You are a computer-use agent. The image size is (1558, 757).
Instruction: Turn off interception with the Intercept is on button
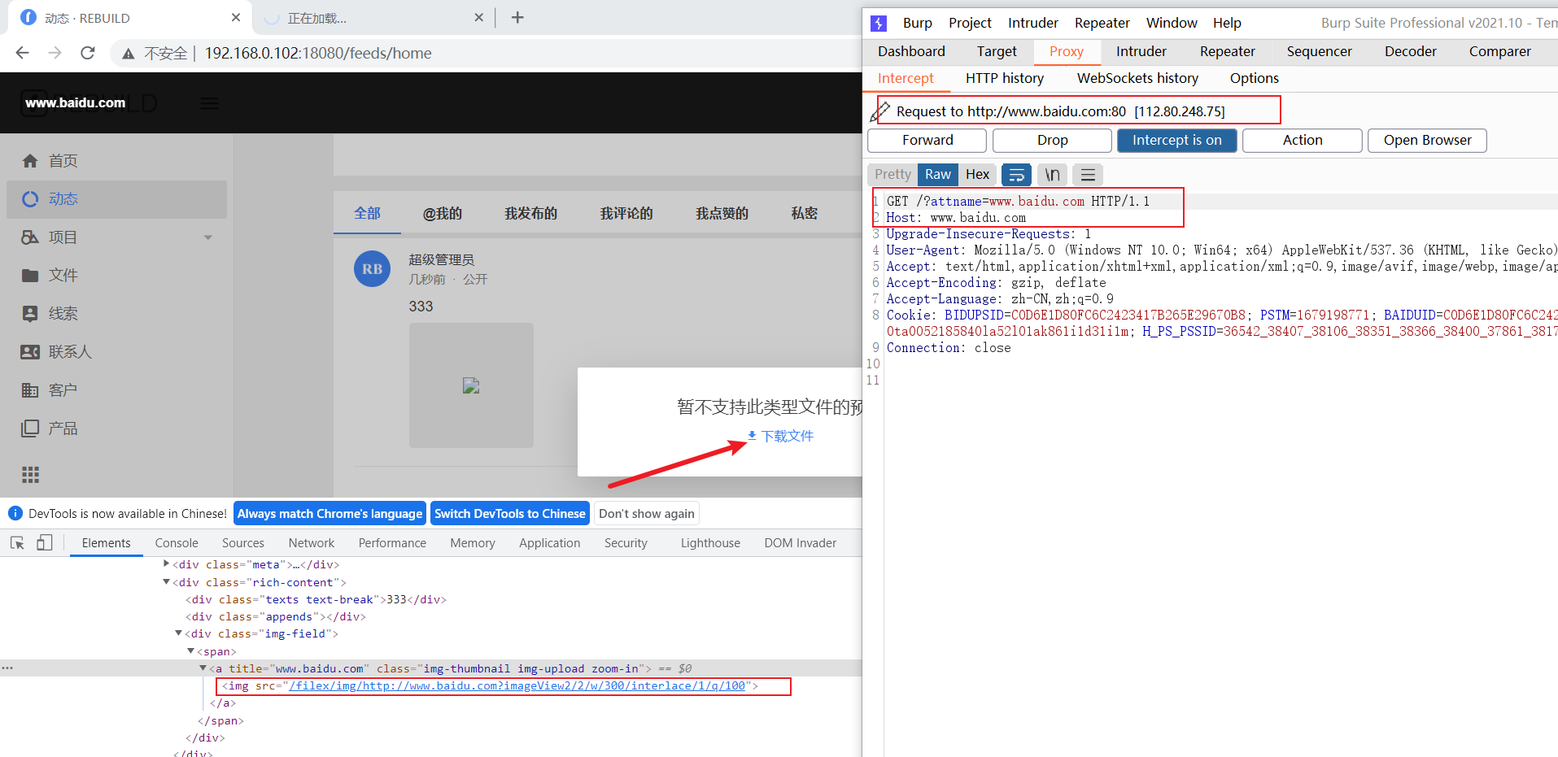pos(1176,140)
